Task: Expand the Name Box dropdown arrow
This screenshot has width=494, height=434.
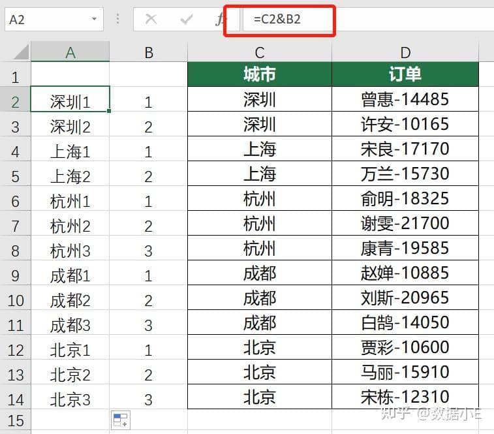Action: click(x=95, y=20)
